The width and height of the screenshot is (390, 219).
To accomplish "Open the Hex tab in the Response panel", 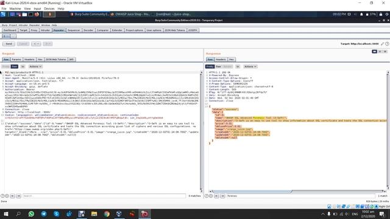I will [x=232, y=60].
